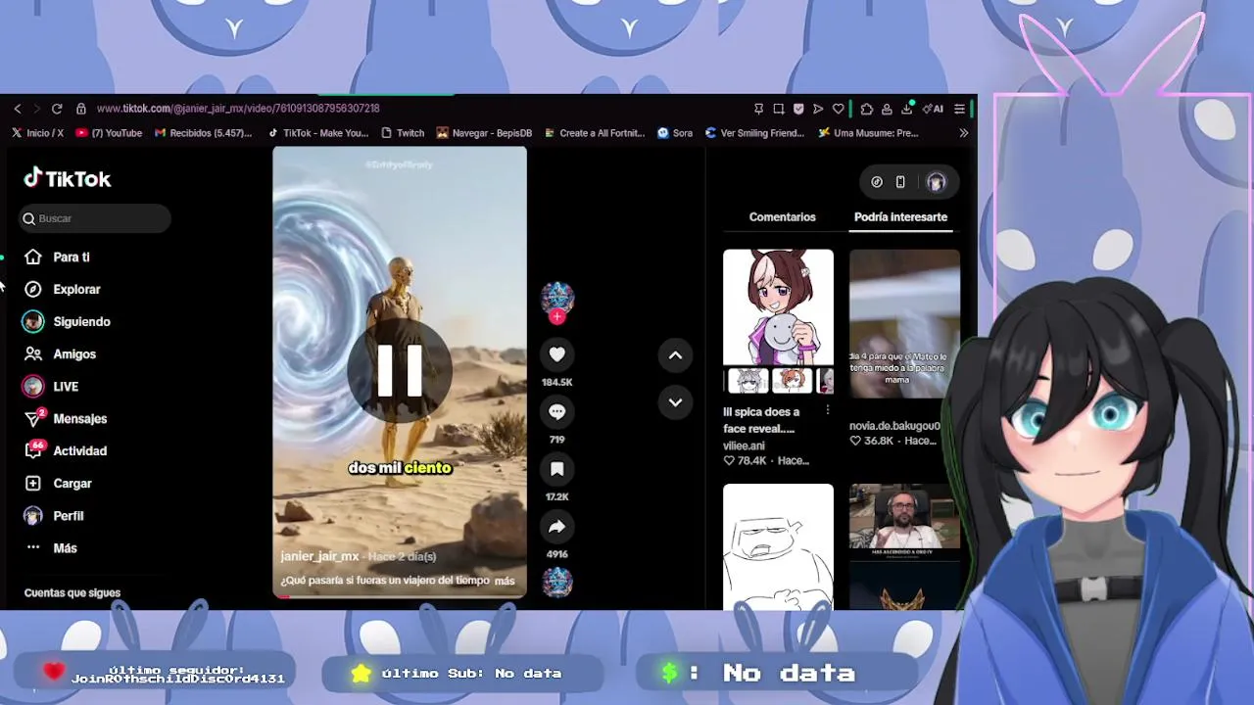This screenshot has height=705, width=1254.
Task: Open Perfil page
Action: pyautogui.click(x=54, y=515)
